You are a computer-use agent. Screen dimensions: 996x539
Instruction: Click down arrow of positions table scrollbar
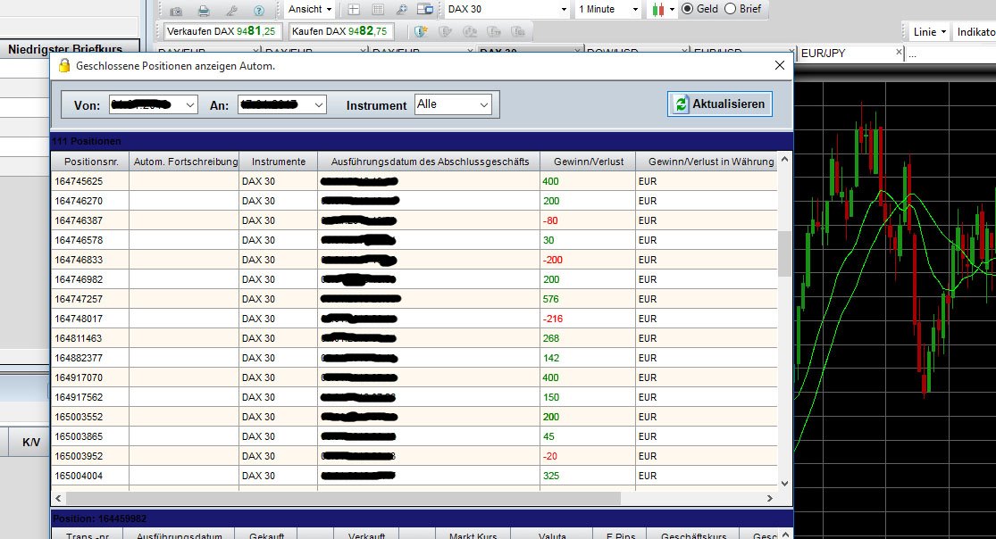784,483
